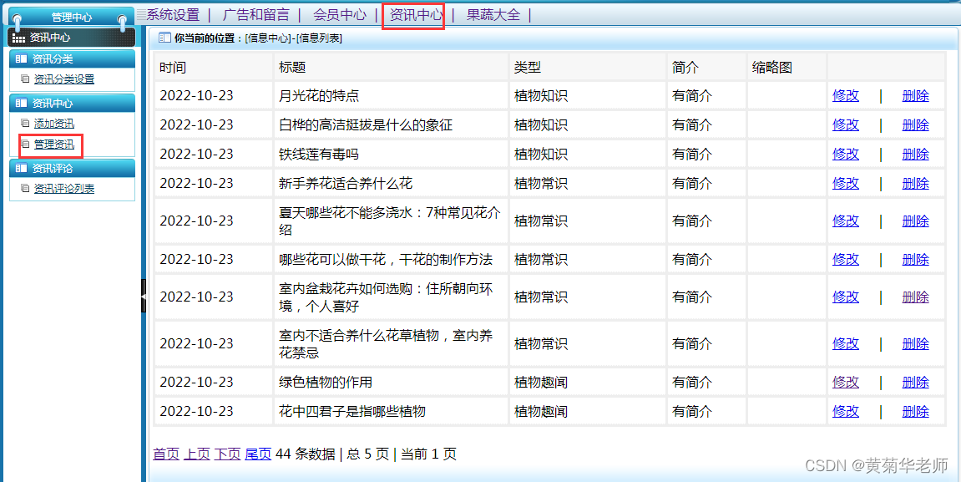Open the 系统设置 menu tab
This screenshot has width=961, height=482.
(x=173, y=15)
